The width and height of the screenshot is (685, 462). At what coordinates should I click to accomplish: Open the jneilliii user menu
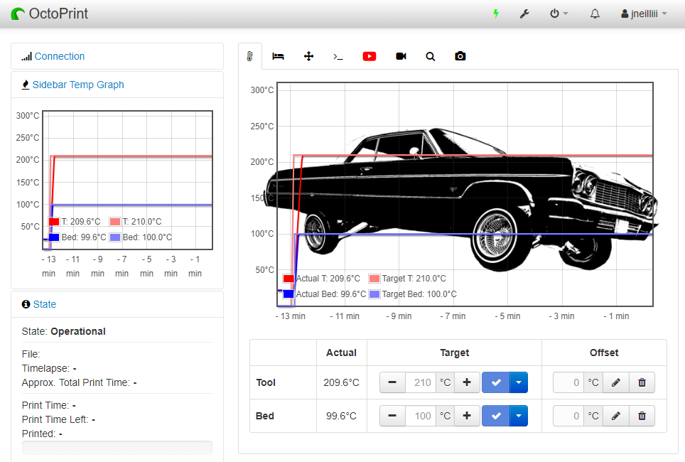[x=644, y=14]
